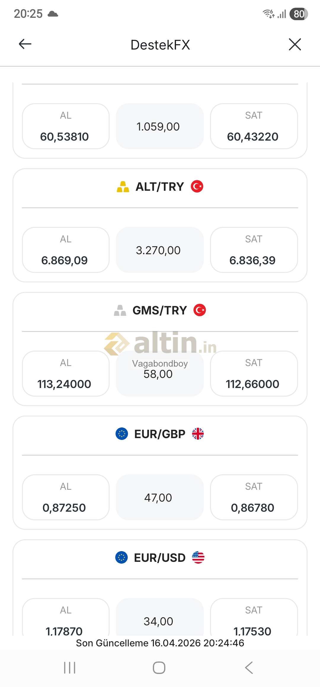Open Android recent apps button
The height and width of the screenshot is (687, 320).
pos(70,667)
